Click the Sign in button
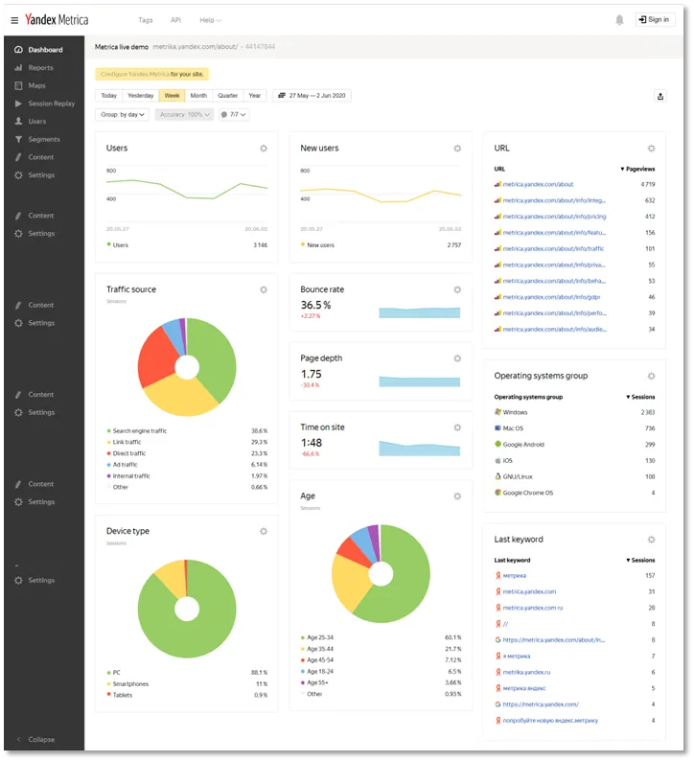 (x=654, y=19)
